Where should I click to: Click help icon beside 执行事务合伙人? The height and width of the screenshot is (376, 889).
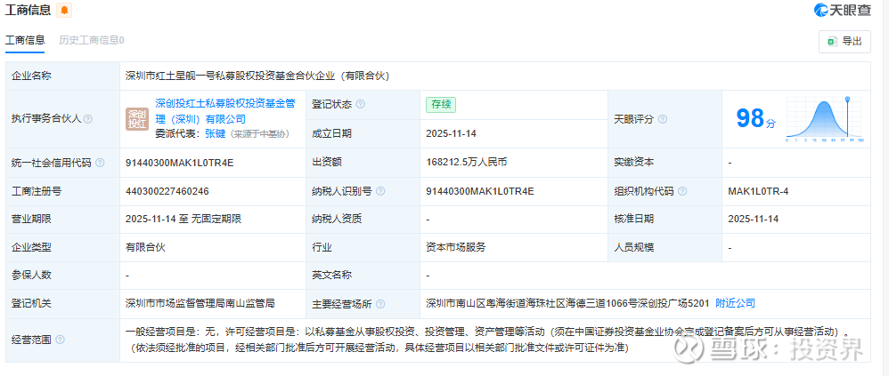(88, 119)
